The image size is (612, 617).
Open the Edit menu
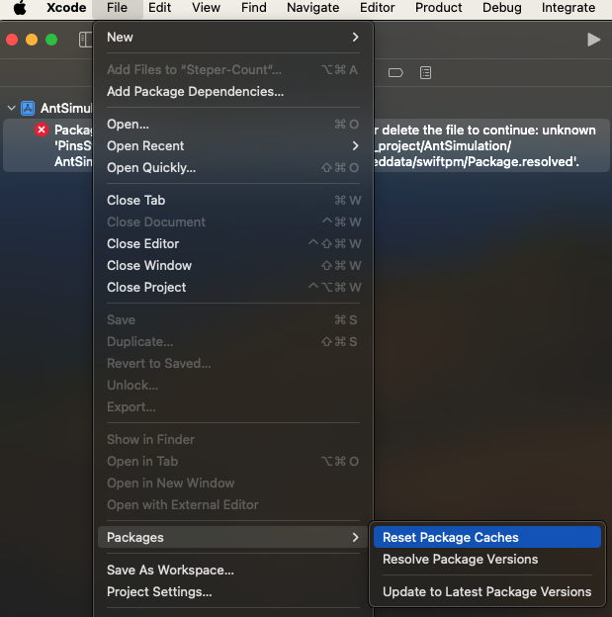(159, 8)
